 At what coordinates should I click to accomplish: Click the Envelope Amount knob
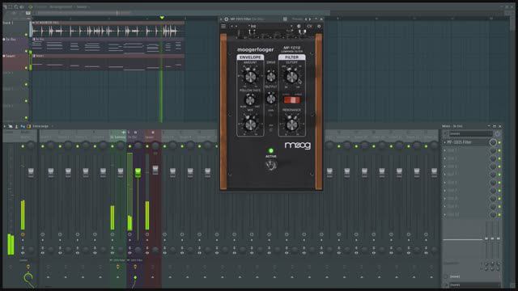click(x=250, y=77)
